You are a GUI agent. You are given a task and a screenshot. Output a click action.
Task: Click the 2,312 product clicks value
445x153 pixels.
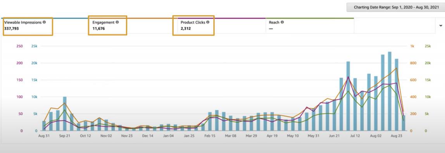coord(186,29)
